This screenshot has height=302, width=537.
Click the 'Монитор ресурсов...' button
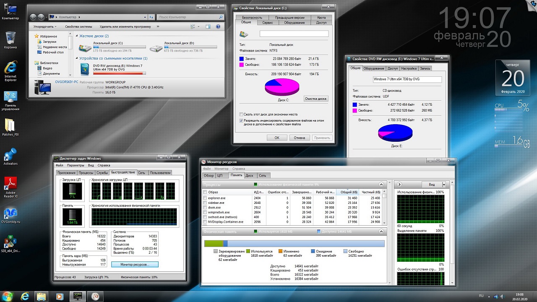pos(135,265)
